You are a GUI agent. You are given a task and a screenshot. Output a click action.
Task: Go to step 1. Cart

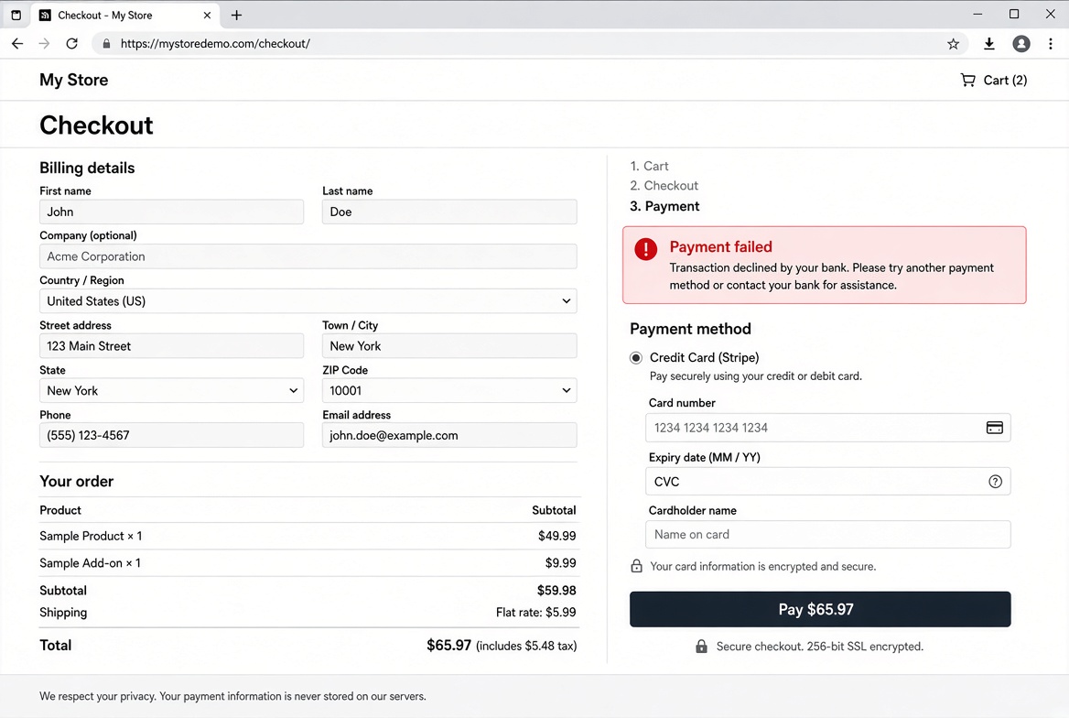coord(649,166)
